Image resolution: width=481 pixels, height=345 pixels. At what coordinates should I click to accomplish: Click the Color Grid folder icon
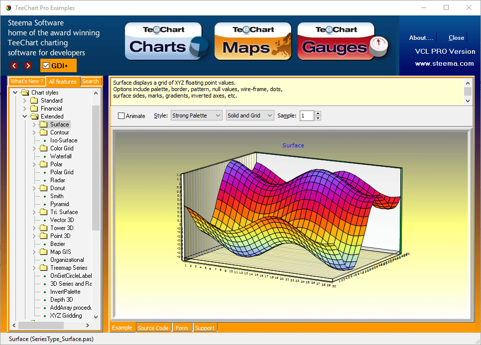43,148
